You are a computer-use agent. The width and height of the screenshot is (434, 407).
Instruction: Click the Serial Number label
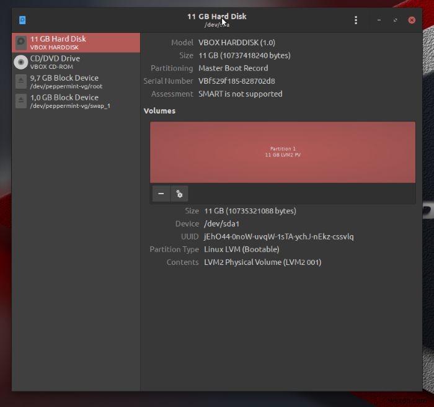click(168, 81)
